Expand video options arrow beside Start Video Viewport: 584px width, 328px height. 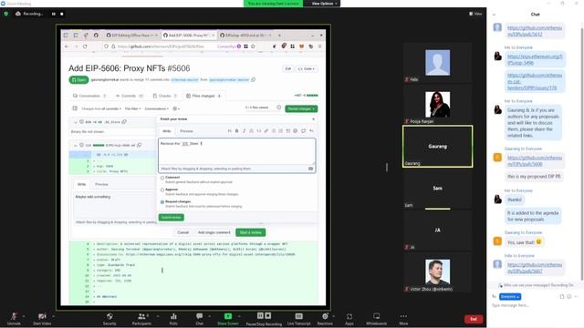tap(53, 316)
